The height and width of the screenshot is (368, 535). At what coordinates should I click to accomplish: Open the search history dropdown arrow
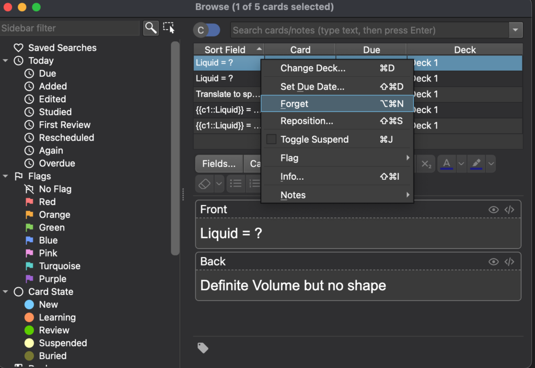515,30
